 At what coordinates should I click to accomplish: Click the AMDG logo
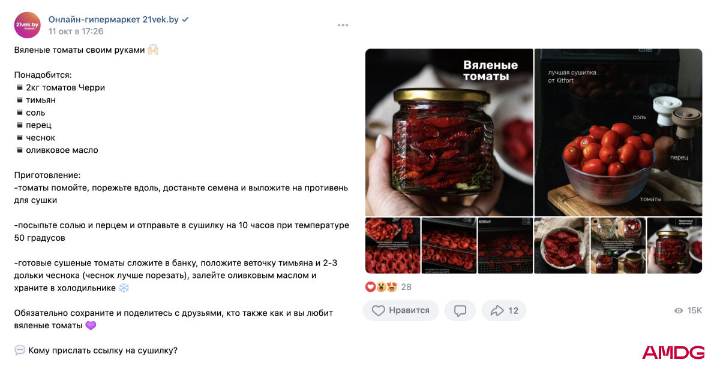(x=673, y=352)
